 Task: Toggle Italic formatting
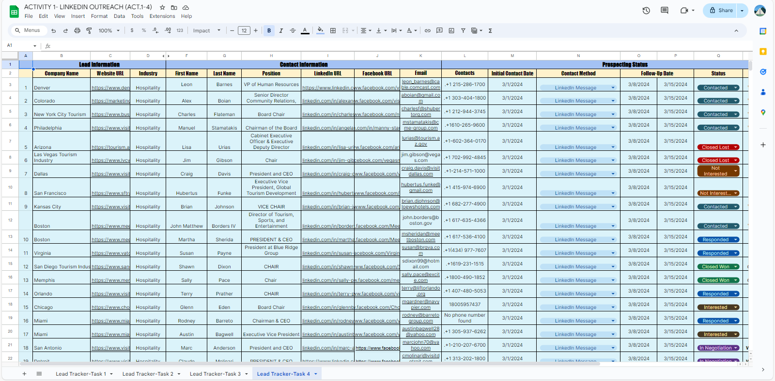tap(281, 30)
